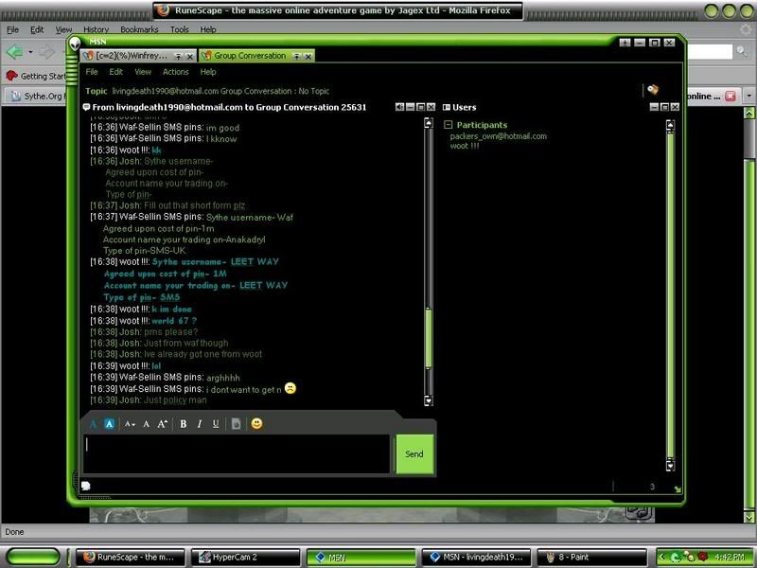Click the tag icon beside Topic bar
The image size is (757, 568).
click(653, 89)
